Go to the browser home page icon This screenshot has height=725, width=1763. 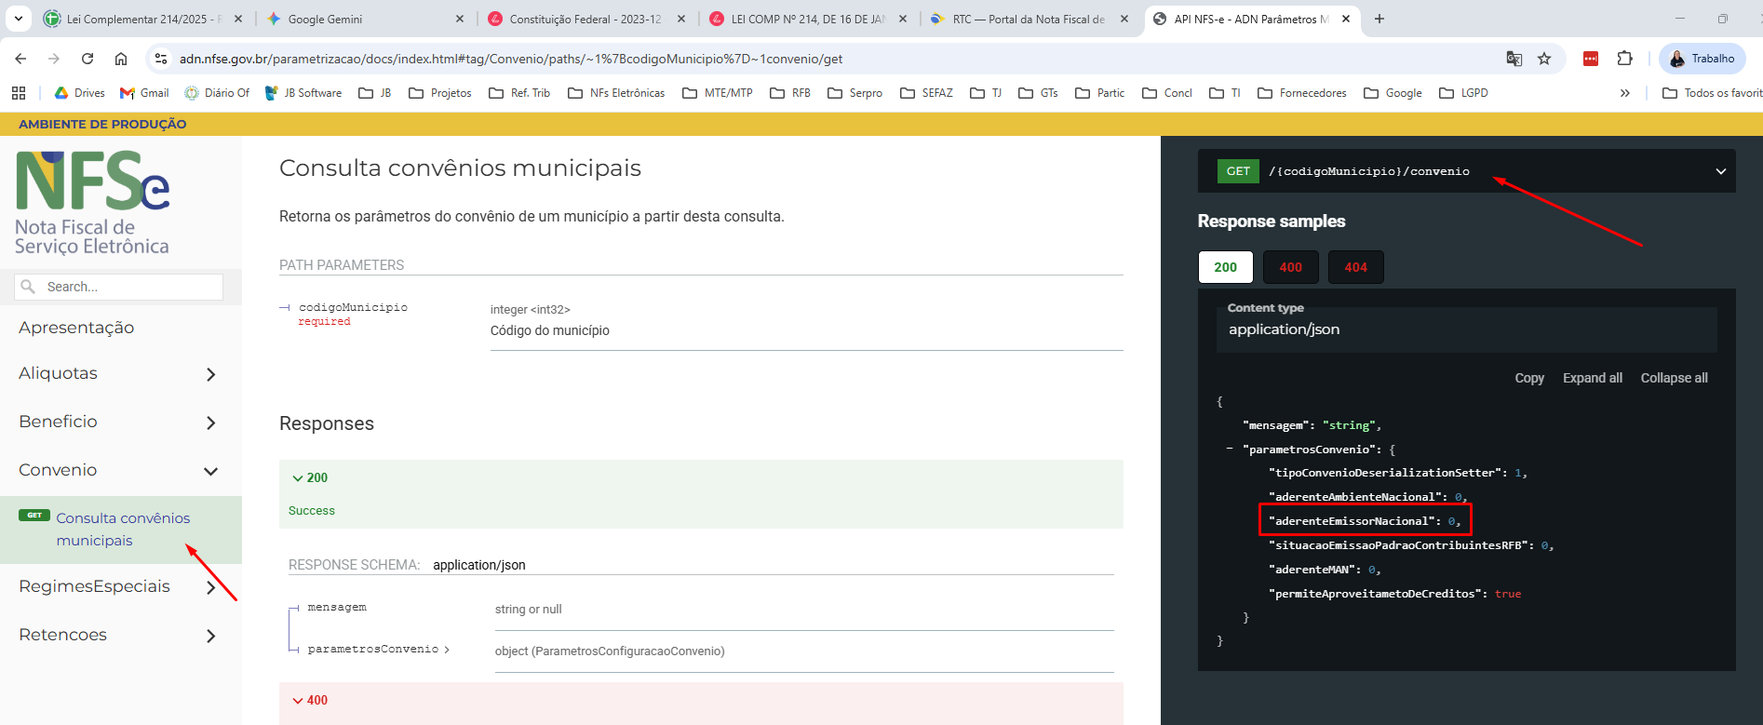121,59
